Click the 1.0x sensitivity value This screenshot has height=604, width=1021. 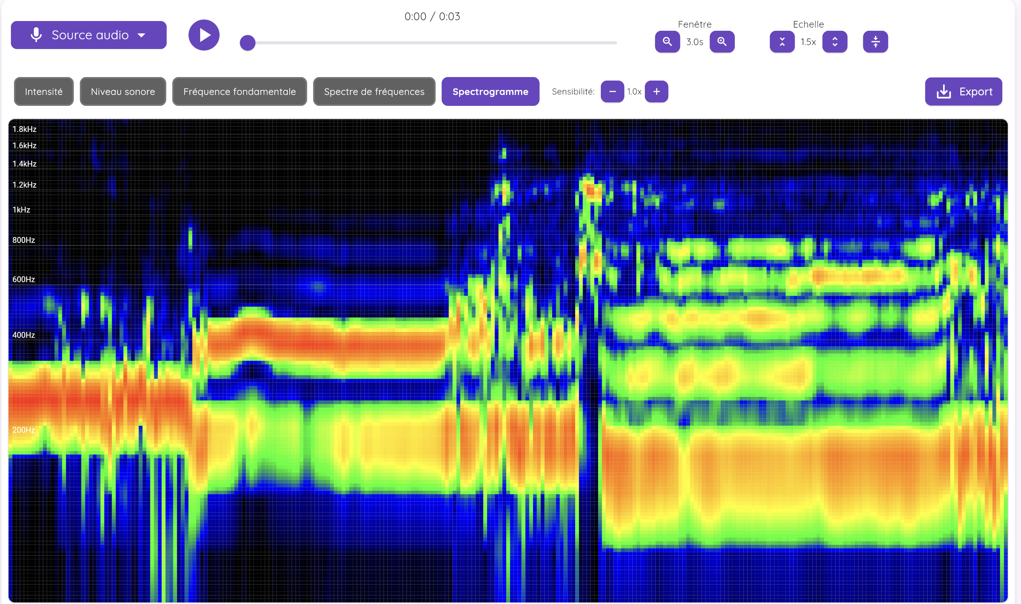(634, 91)
